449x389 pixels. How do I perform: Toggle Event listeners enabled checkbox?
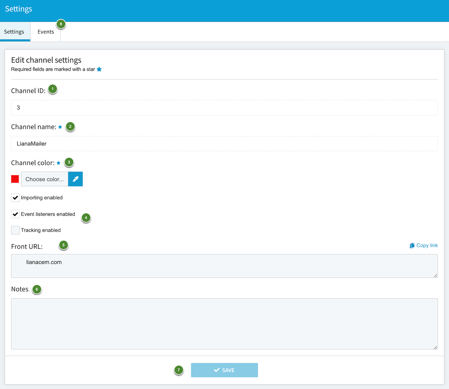coord(15,214)
